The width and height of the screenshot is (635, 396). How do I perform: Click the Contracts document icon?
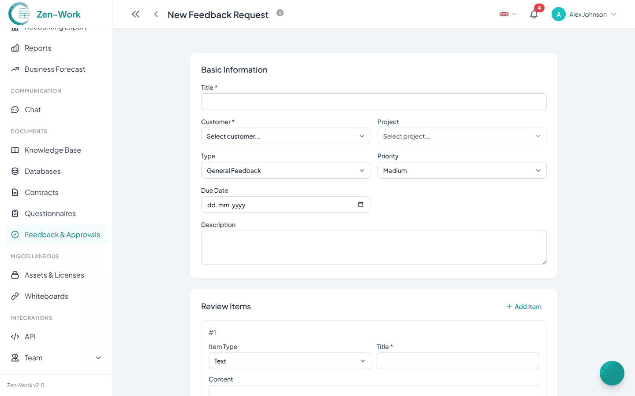pyautogui.click(x=15, y=192)
